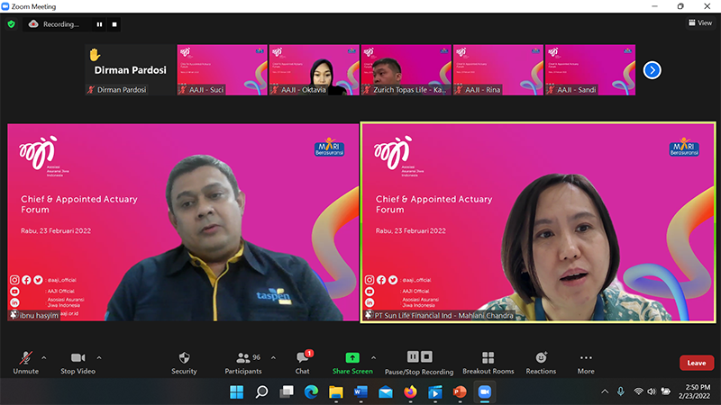Click the Leave meeting button

click(x=697, y=363)
